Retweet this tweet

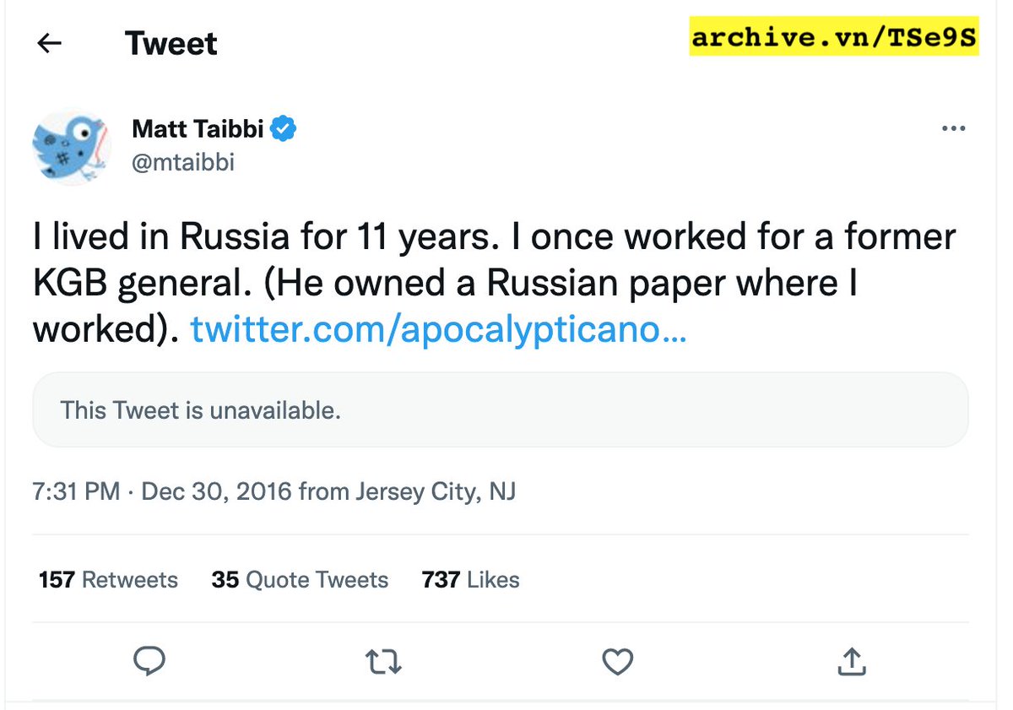point(383,661)
